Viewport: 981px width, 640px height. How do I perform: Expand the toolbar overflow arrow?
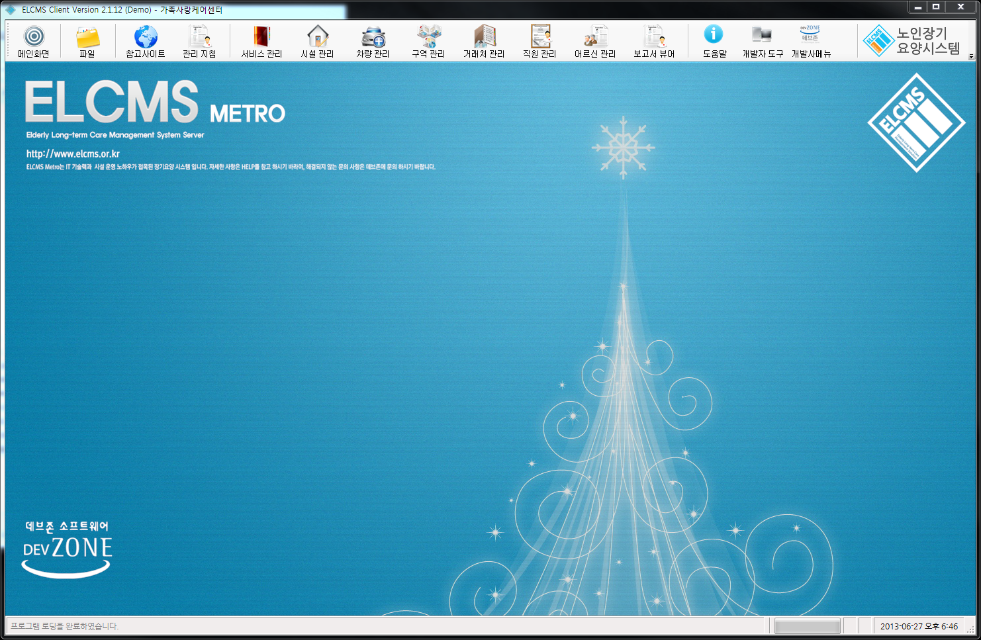971,57
